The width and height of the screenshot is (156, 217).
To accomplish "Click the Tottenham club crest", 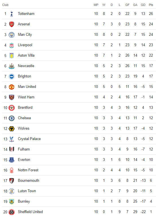I will [x=12, y=14].
